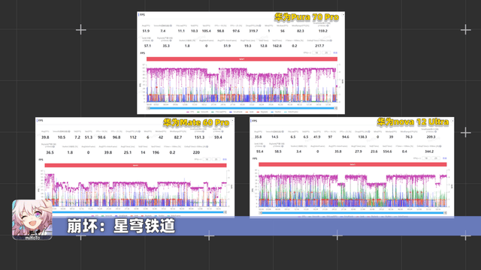Click the Honkai Star Rail game icon

[32, 220]
